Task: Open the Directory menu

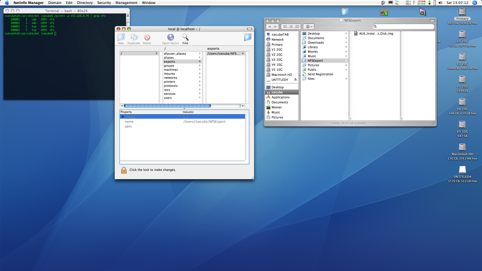Action: 85,3
